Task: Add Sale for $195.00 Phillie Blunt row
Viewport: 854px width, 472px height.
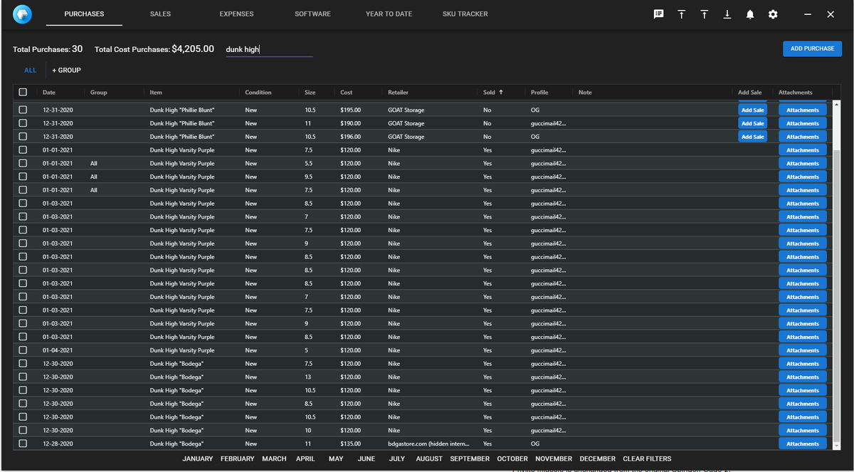Action: point(752,110)
